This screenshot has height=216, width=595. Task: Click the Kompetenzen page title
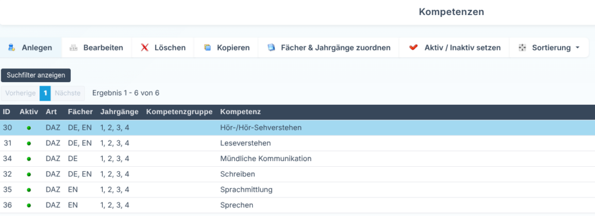click(x=451, y=12)
